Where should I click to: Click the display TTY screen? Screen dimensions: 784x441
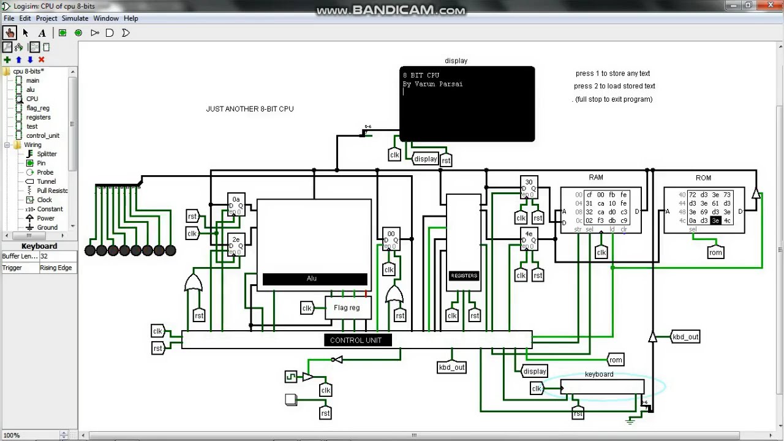click(467, 104)
